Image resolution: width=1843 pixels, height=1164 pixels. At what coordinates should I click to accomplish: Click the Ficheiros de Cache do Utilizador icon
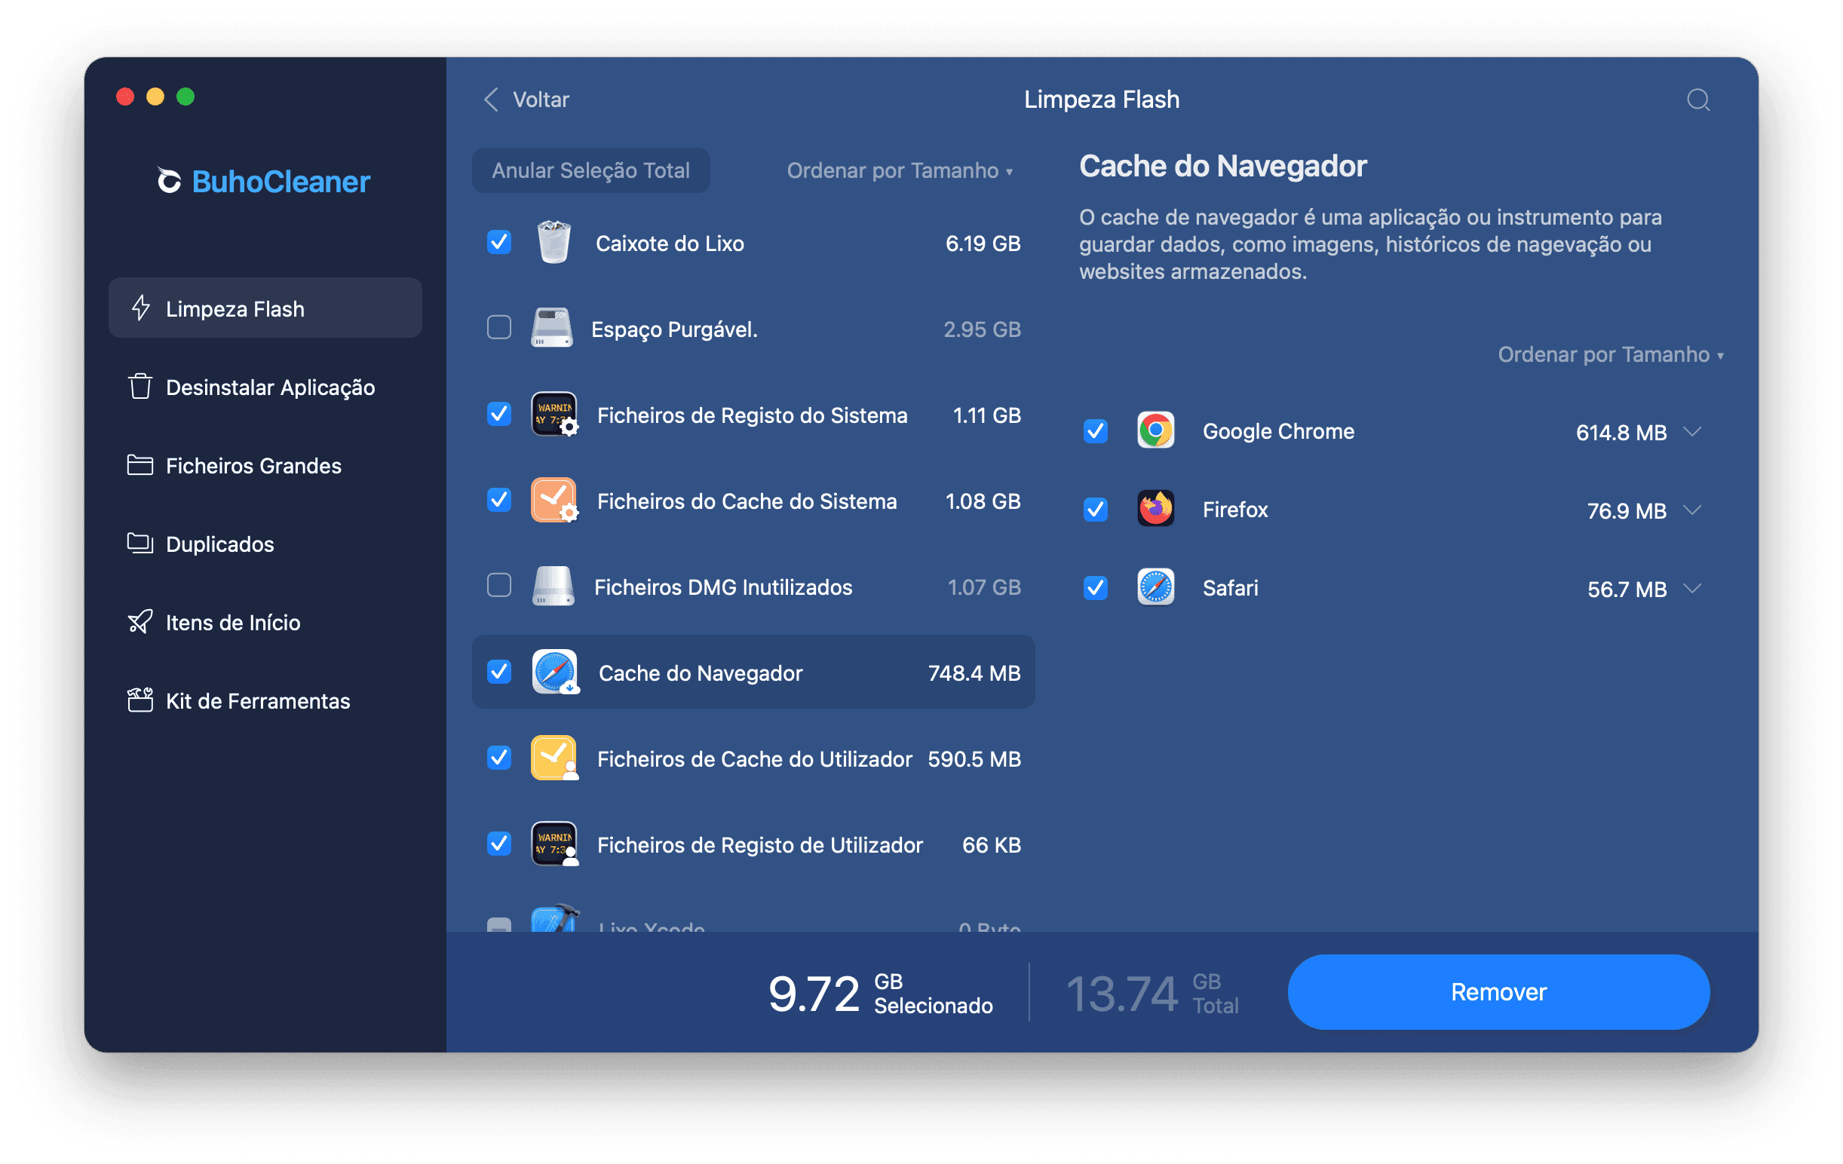(x=554, y=758)
